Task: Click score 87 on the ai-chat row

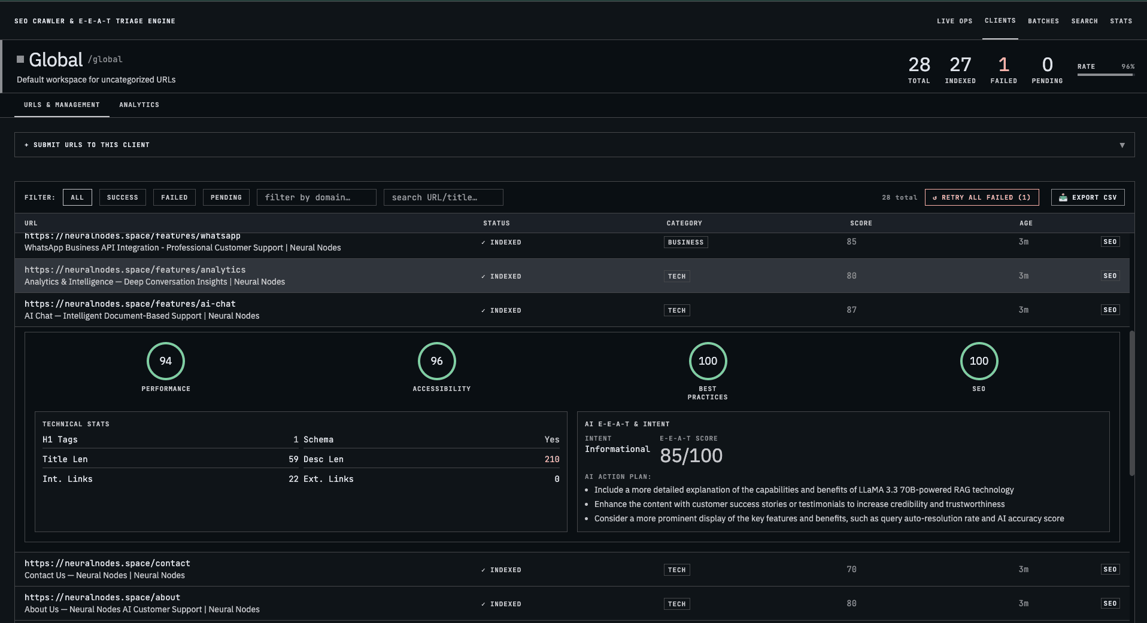Action: coord(851,310)
